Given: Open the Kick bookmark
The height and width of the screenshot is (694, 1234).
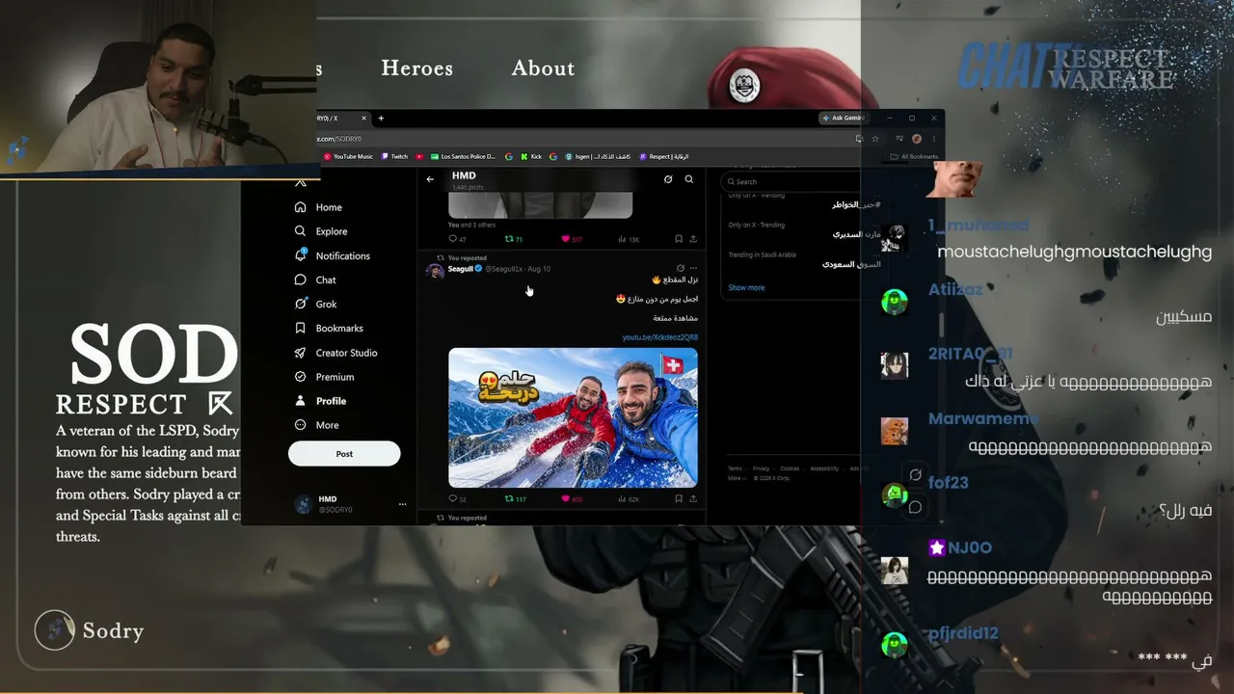Looking at the screenshot, I should click(531, 156).
